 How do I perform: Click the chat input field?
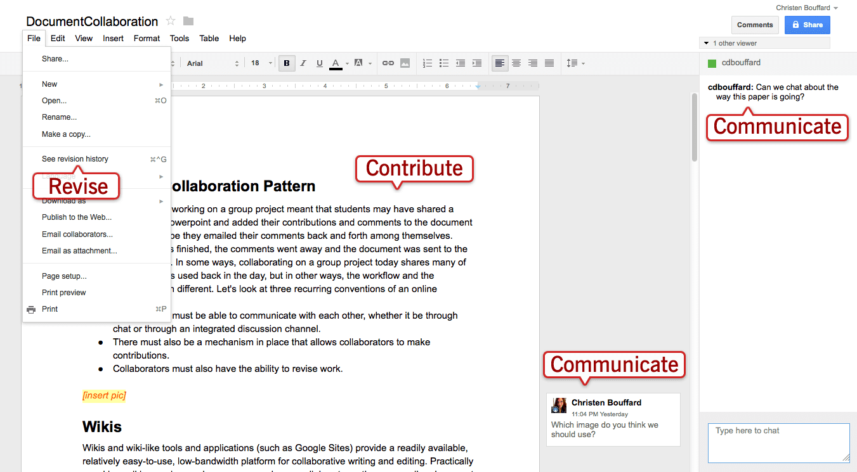pos(778,442)
